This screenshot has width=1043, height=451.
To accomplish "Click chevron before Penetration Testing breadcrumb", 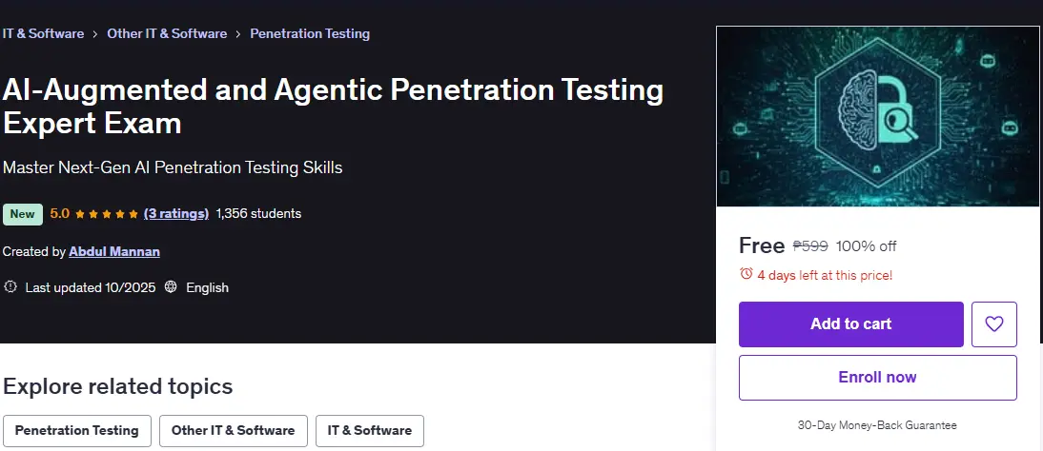I will pos(238,34).
